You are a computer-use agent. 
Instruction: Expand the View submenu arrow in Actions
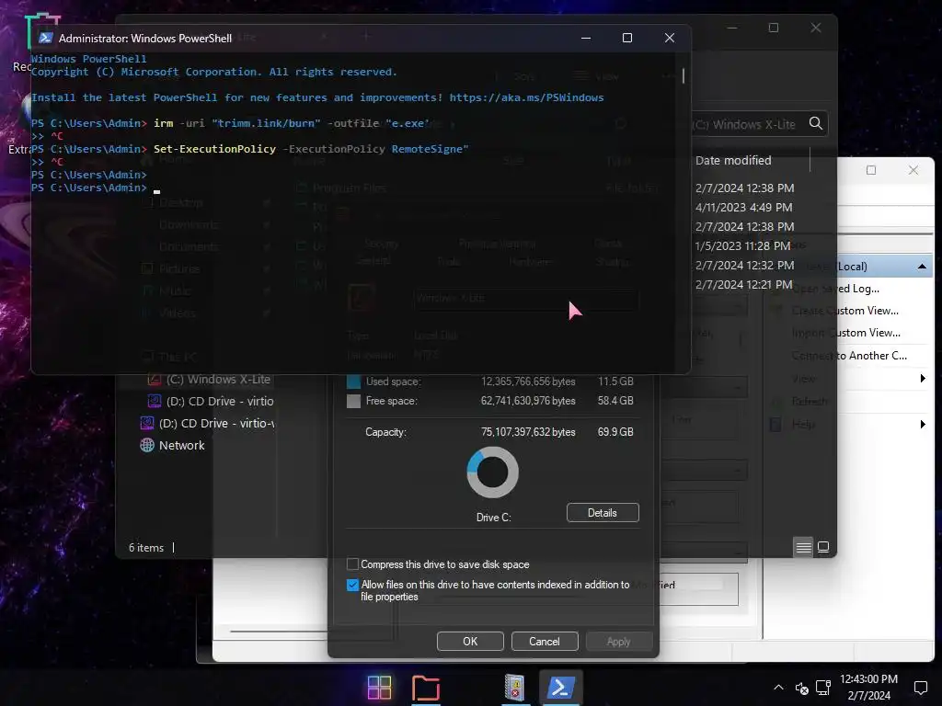point(922,378)
